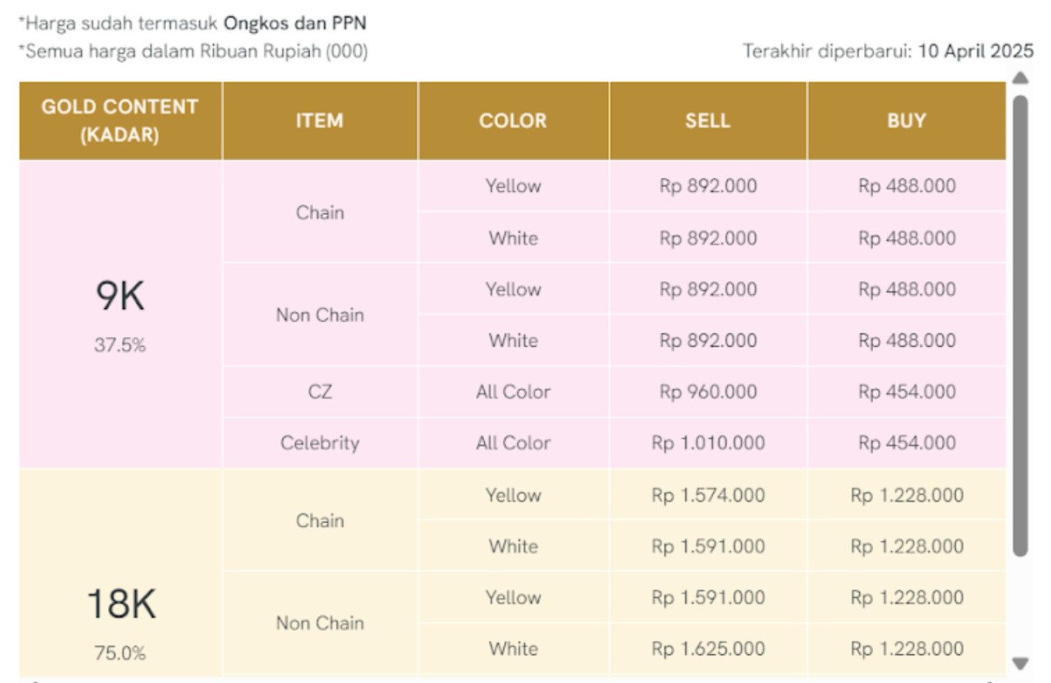This screenshot has height=683, width=1051.
Task: Click the 10 April 2025 update date
Action: tap(975, 51)
